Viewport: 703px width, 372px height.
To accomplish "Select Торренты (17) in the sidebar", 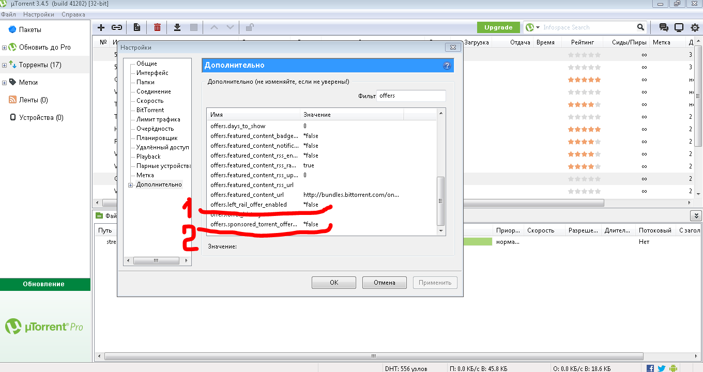I will click(x=40, y=65).
